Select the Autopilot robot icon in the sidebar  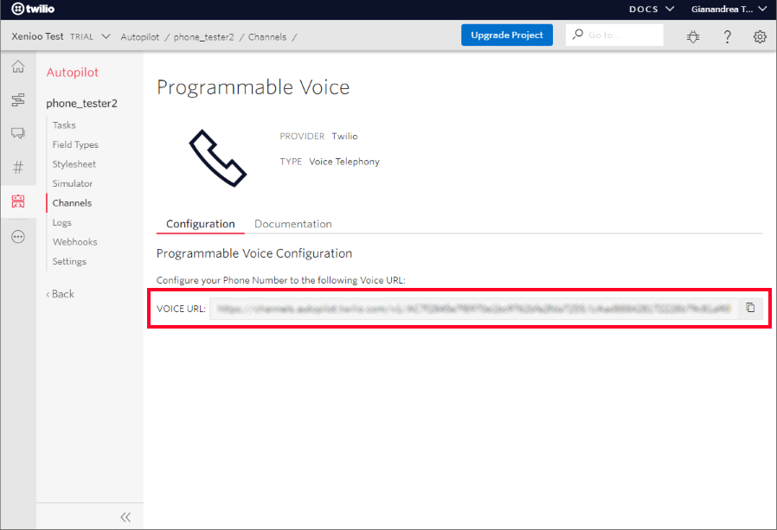pyautogui.click(x=18, y=201)
